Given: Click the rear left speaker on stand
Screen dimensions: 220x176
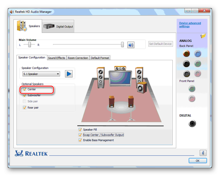Looking at the screenshot, I should [112, 109].
